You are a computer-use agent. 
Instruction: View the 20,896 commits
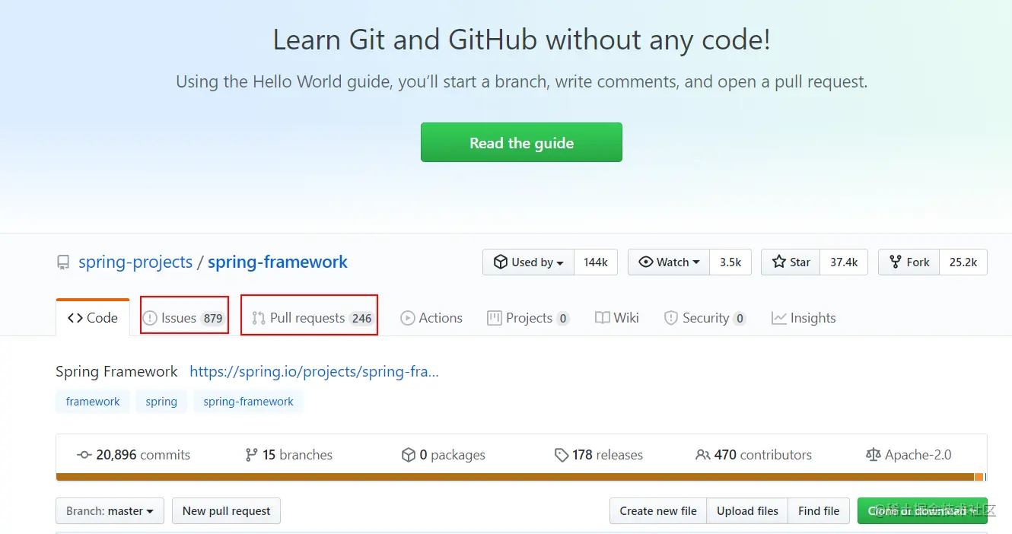[x=134, y=455]
